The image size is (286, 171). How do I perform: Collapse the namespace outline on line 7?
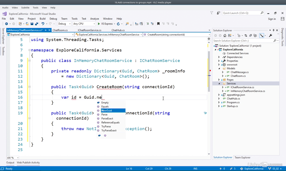point(29,50)
